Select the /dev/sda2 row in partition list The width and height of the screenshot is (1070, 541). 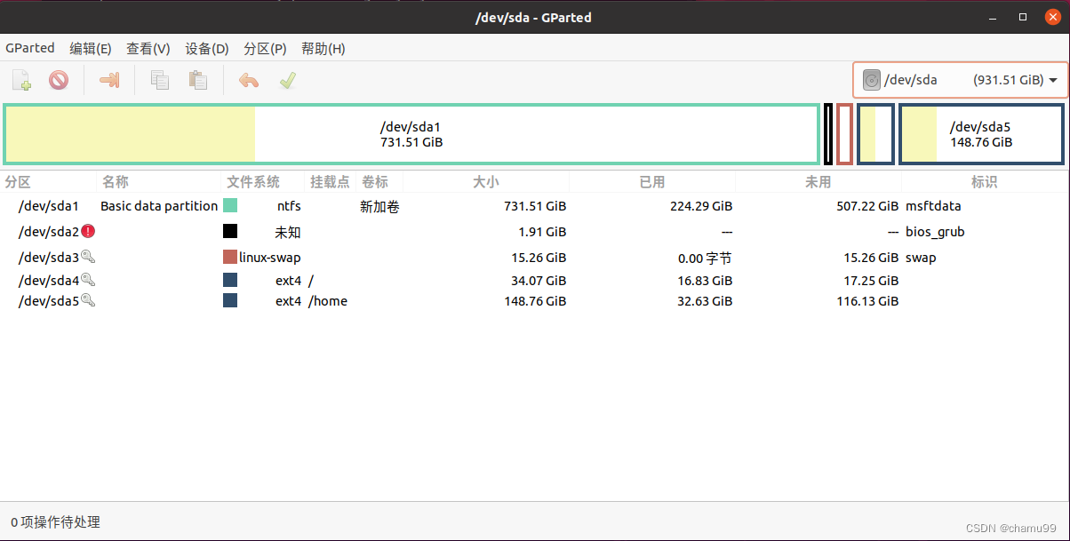(x=535, y=232)
